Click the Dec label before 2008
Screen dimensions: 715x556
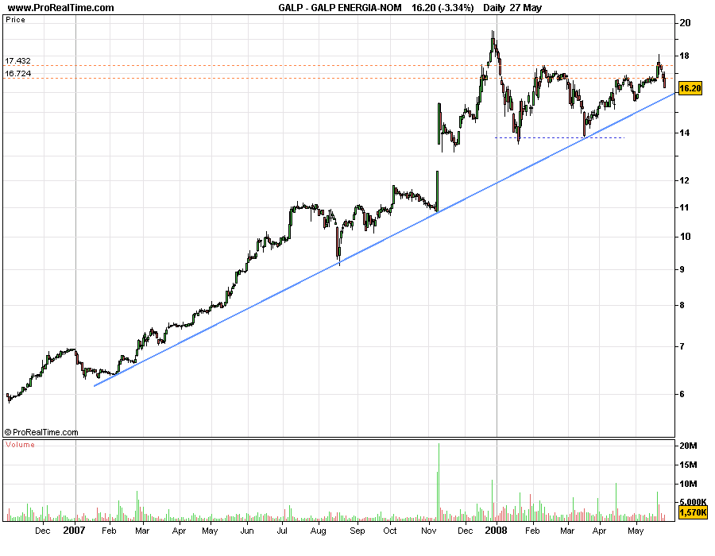tap(465, 531)
